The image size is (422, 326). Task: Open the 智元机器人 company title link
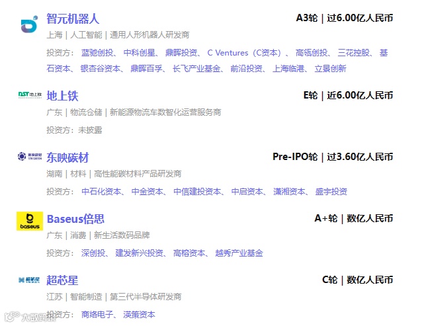click(73, 19)
